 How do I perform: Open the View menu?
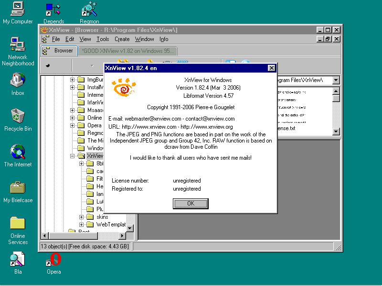[x=85, y=39]
